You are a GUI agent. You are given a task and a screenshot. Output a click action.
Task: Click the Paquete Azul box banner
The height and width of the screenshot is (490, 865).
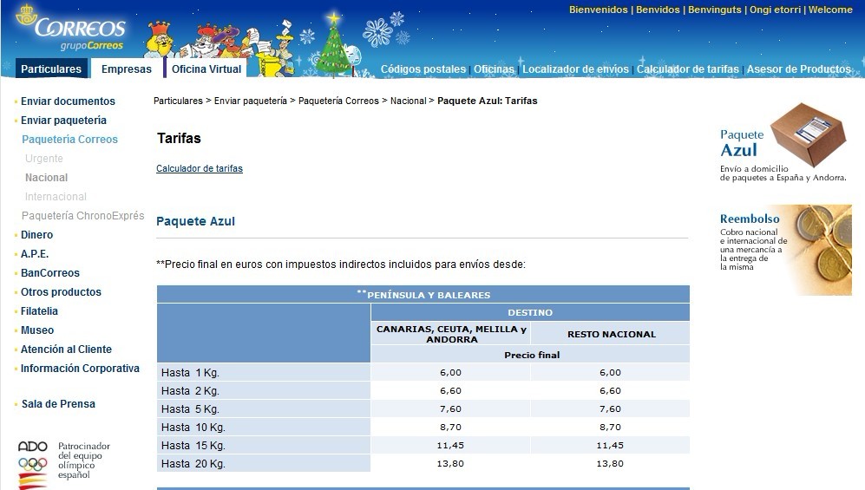(783, 143)
